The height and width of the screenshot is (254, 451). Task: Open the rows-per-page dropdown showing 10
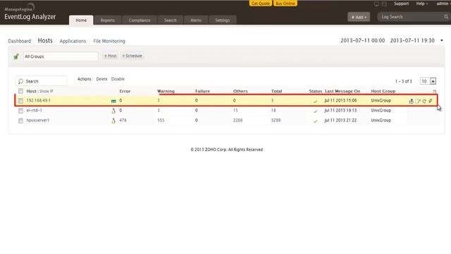click(x=428, y=81)
